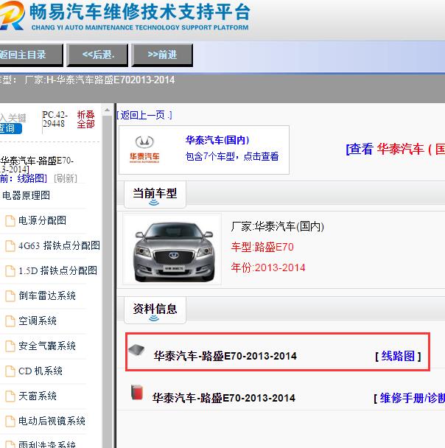445x448 pixels.
Task: Click PC.42-29448 code text
Action: (55, 119)
